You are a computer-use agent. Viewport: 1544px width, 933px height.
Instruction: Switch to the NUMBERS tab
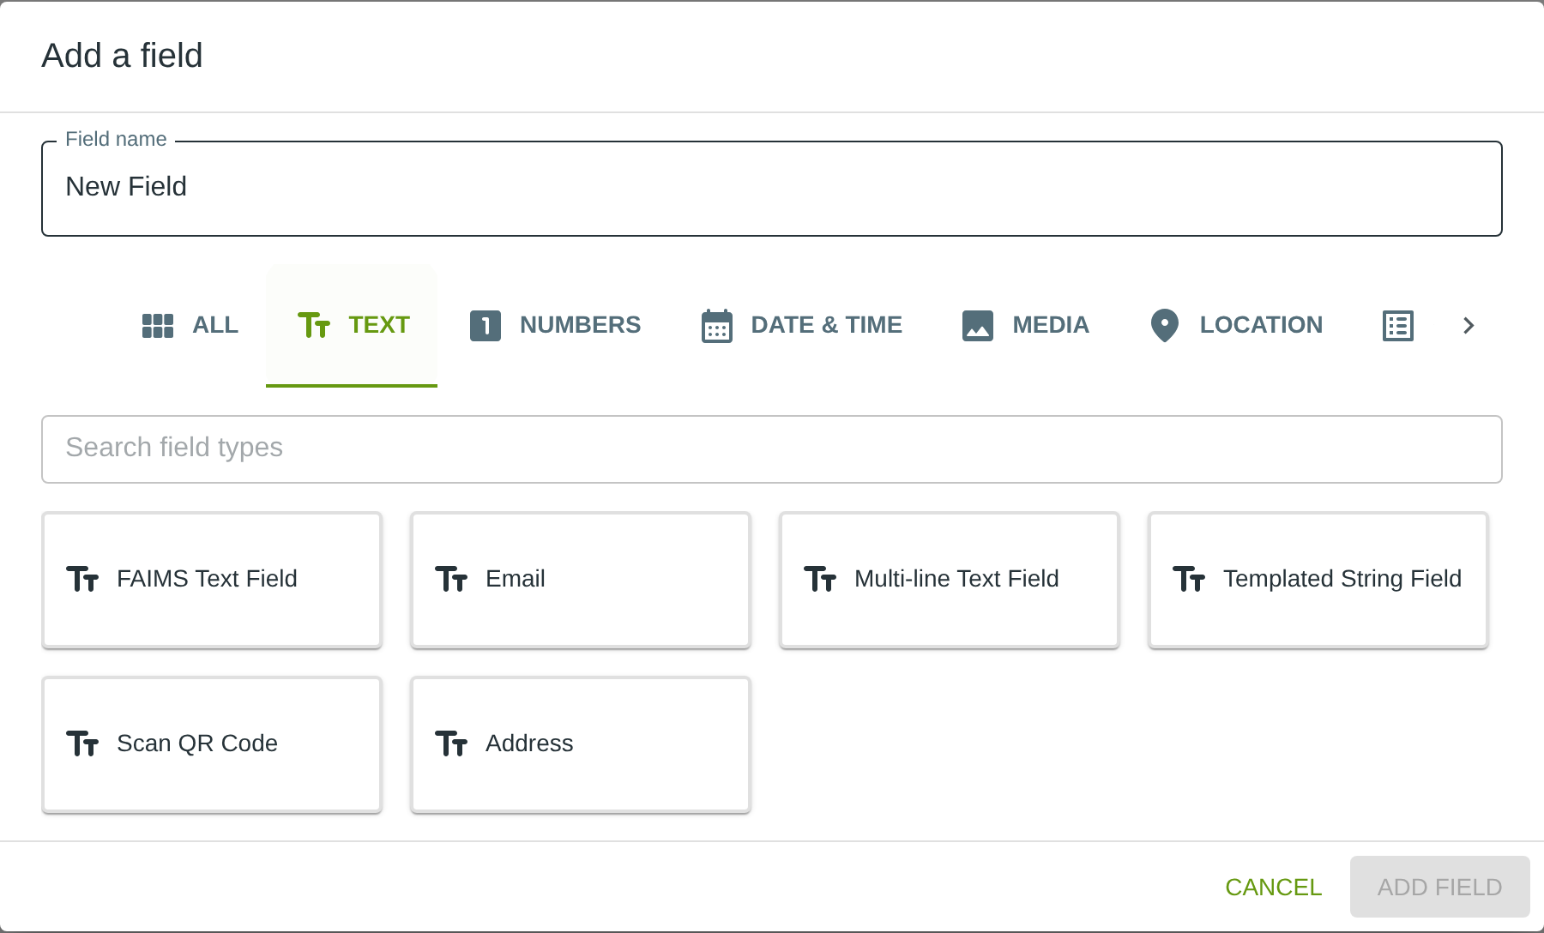(580, 325)
